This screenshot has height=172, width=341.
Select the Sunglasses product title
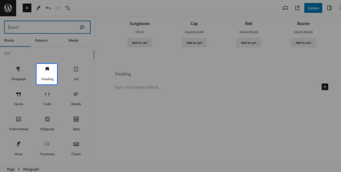(x=140, y=23)
